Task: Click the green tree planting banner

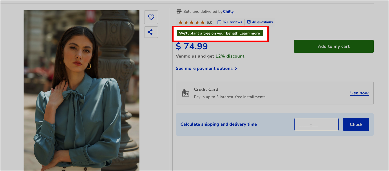Action: coord(208,33)
